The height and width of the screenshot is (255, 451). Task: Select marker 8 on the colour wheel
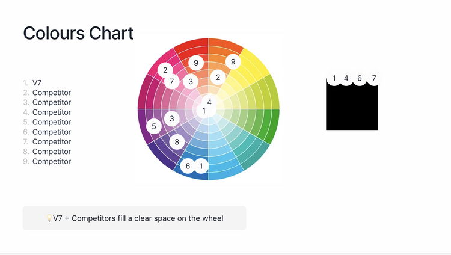click(x=177, y=142)
